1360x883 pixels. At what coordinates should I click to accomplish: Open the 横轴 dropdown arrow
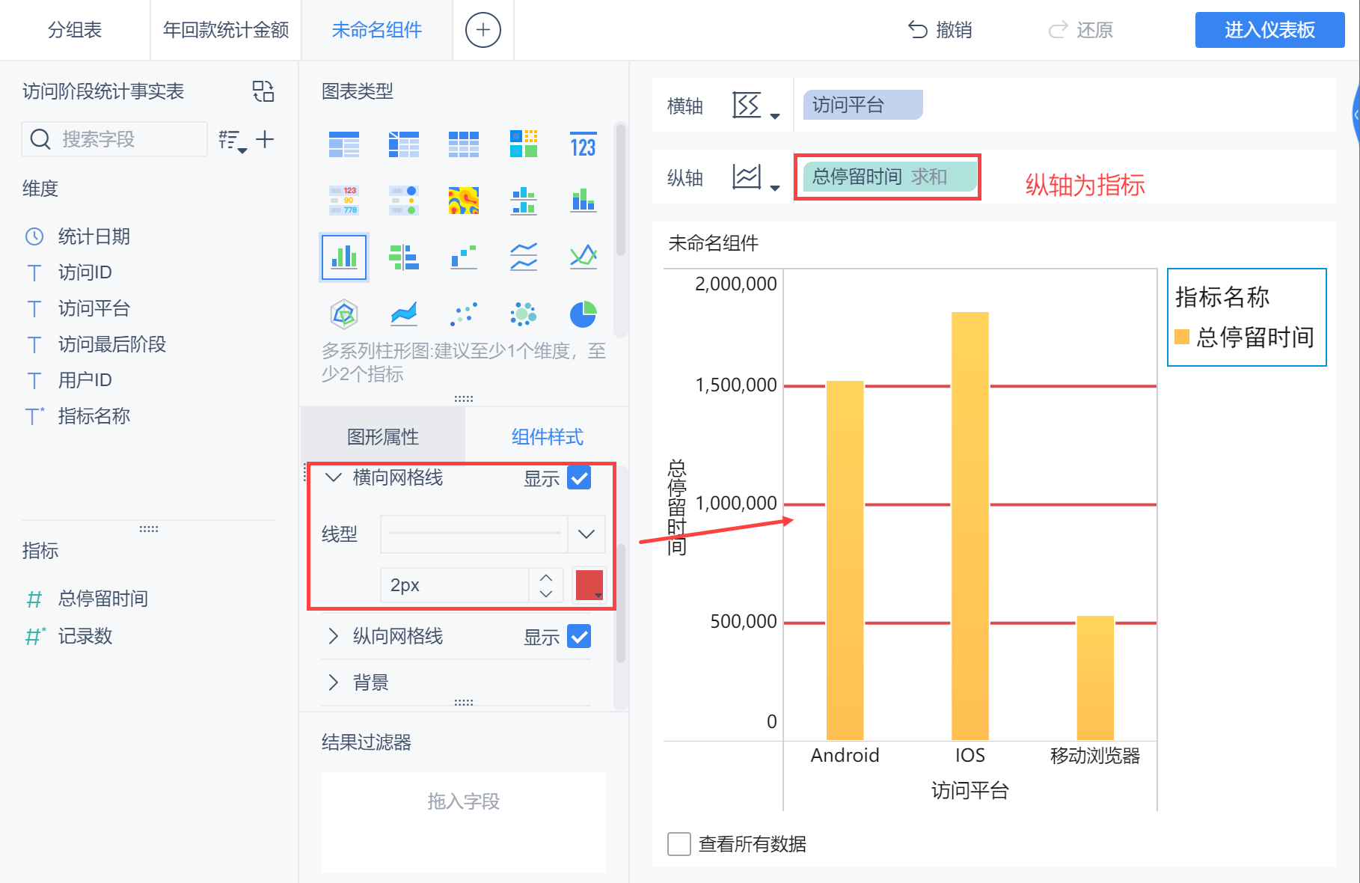coord(775,116)
